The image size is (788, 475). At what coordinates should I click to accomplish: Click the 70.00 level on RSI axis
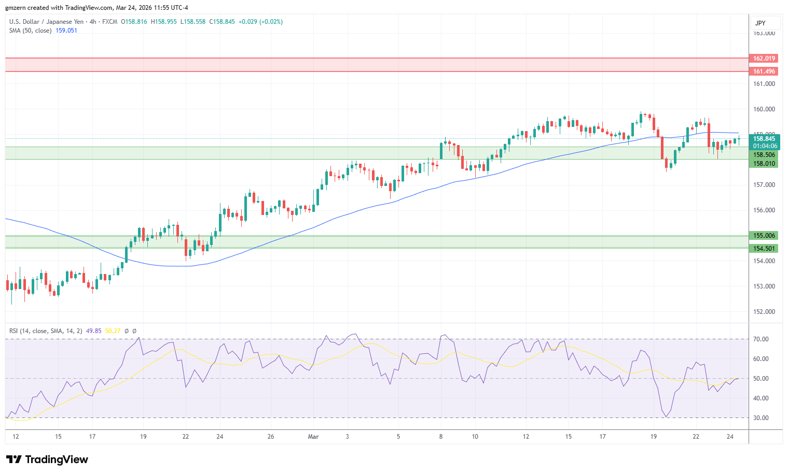(x=761, y=339)
